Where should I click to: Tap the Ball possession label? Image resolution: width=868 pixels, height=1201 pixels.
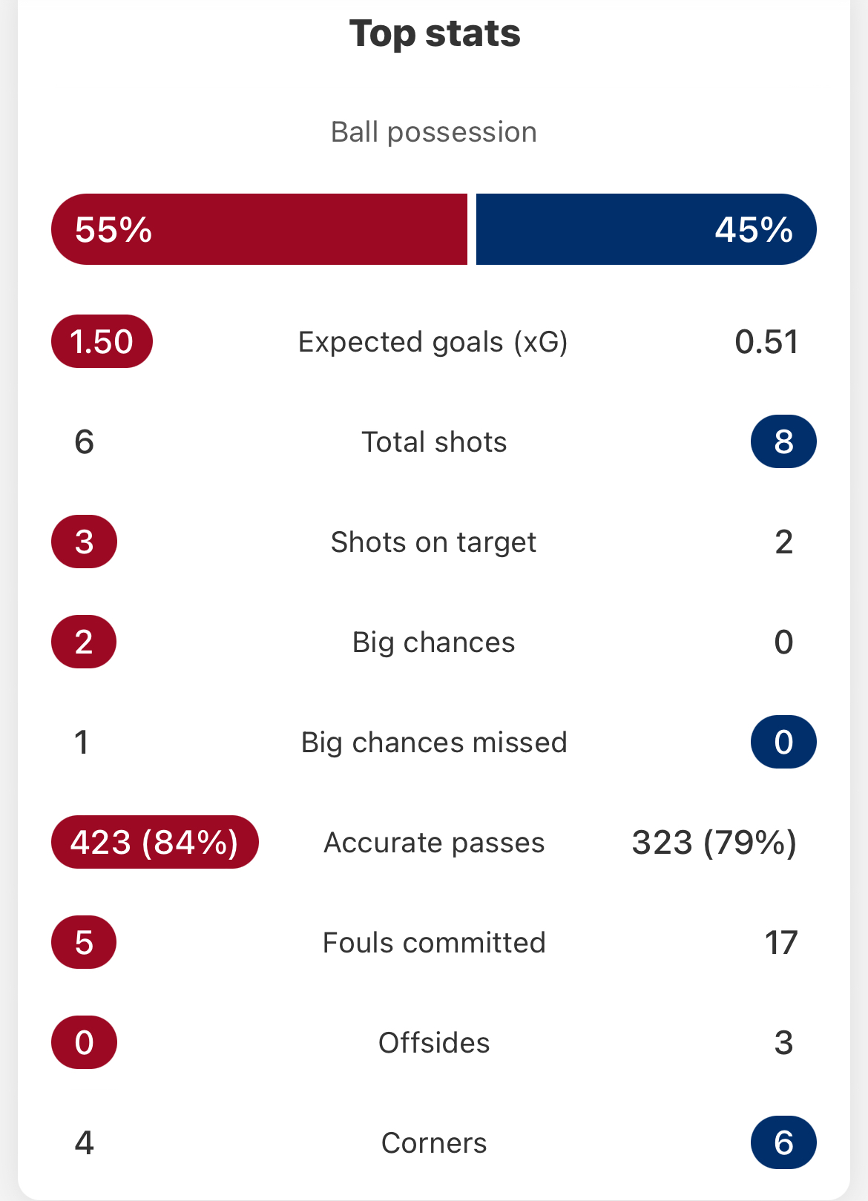[x=434, y=132]
